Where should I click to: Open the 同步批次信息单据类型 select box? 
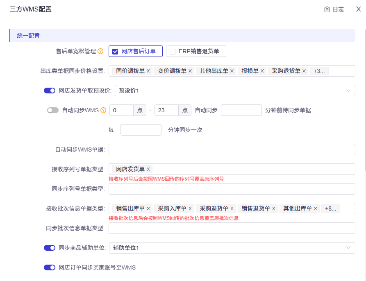coord(232,228)
